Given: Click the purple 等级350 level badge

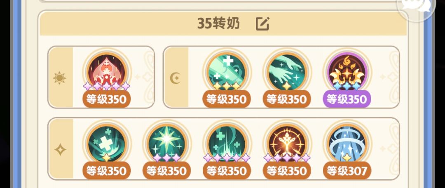Looking at the screenshot, I should tap(347, 99).
